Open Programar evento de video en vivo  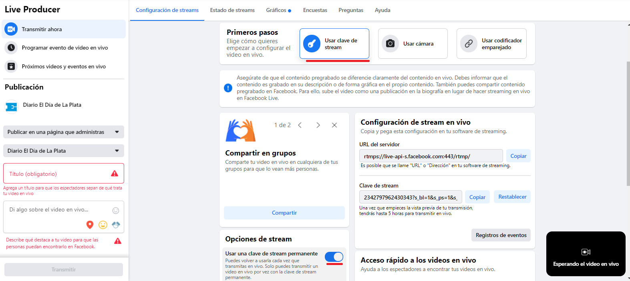pyautogui.click(x=64, y=48)
